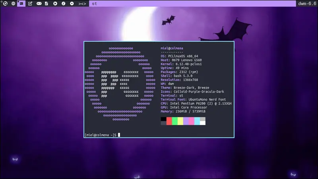Click the Memory: 236MiB / 5739MiB line
The image size is (318, 179).
[183, 112]
